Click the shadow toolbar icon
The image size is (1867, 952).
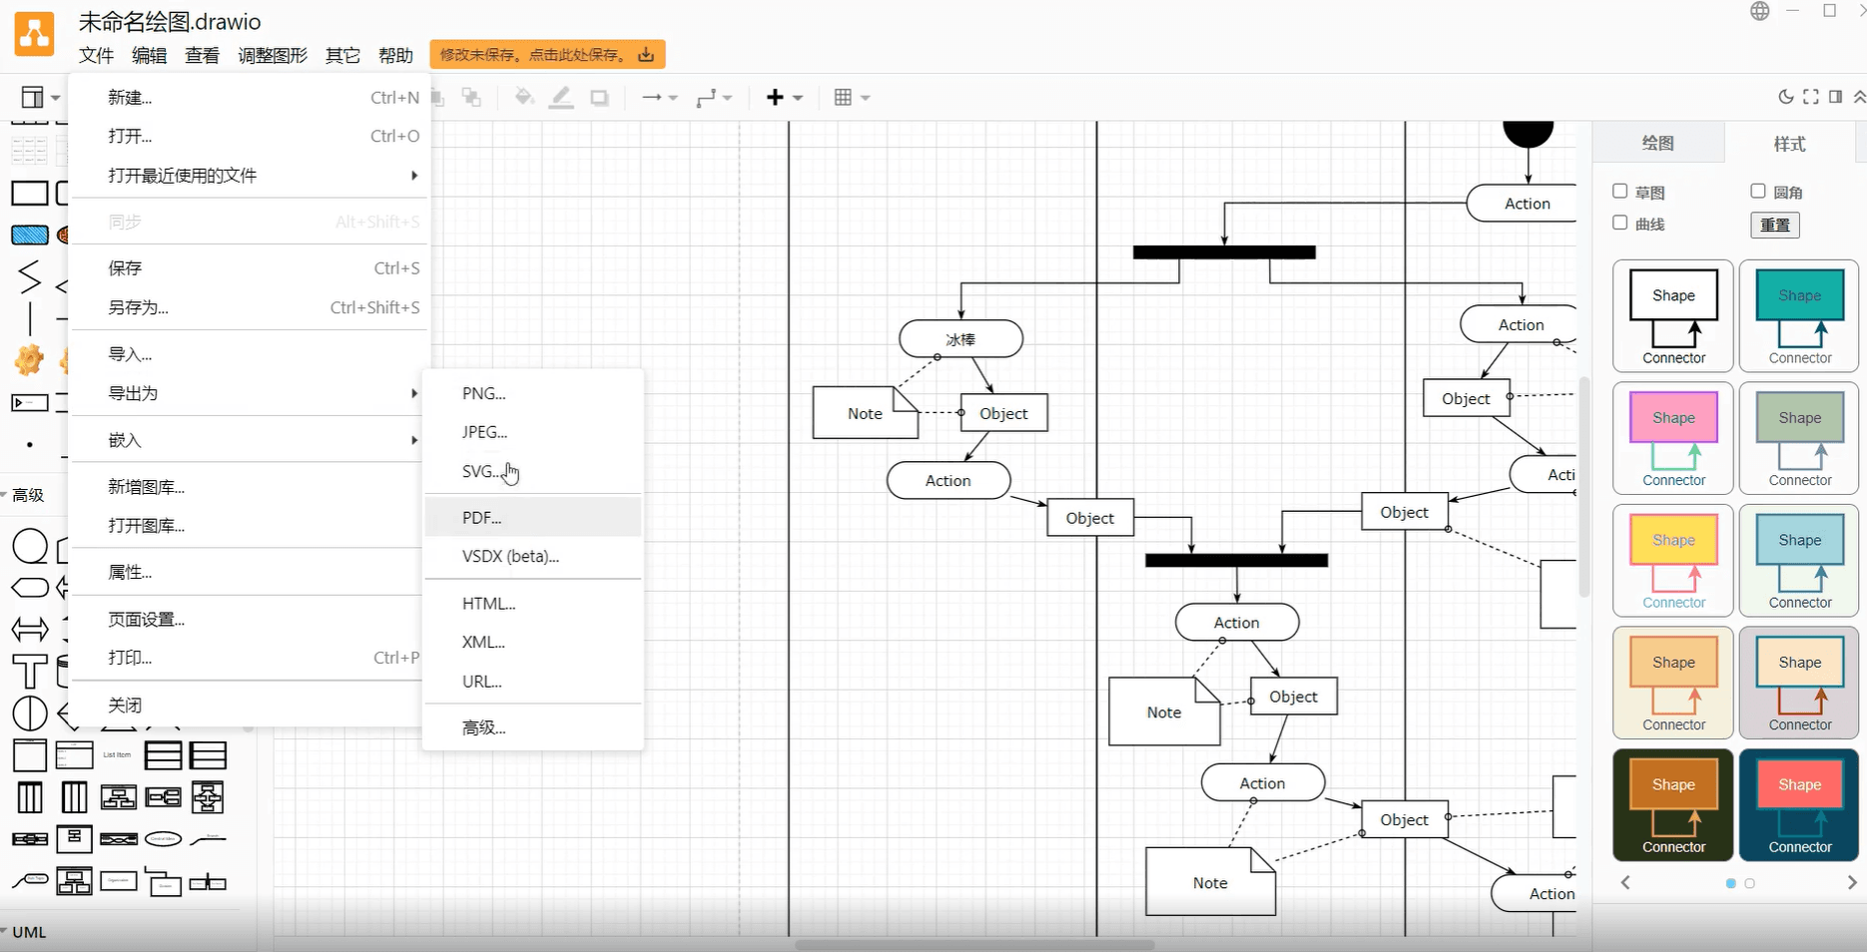[599, 97]
